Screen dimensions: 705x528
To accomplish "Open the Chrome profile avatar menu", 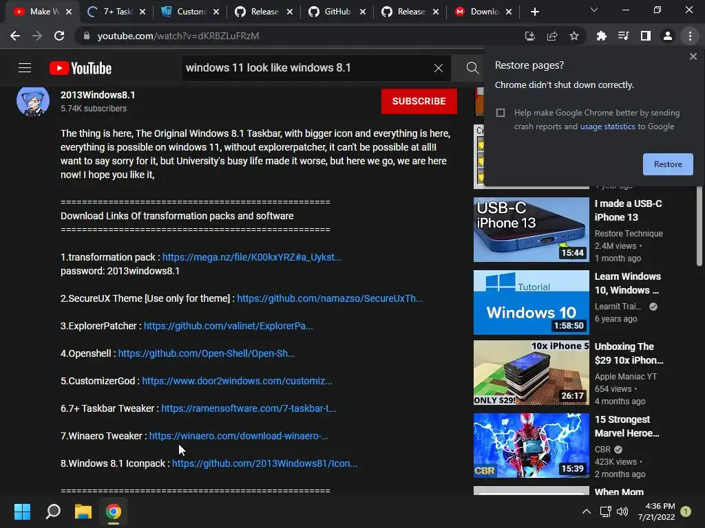I will coord(668,36).
